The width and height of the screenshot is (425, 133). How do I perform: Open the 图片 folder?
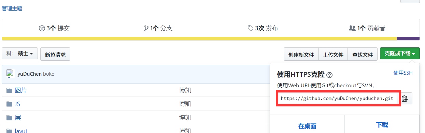(x=21, y=90)
